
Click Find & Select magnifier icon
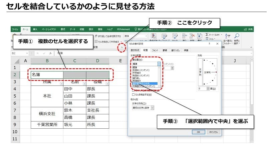tap(237, 36)
